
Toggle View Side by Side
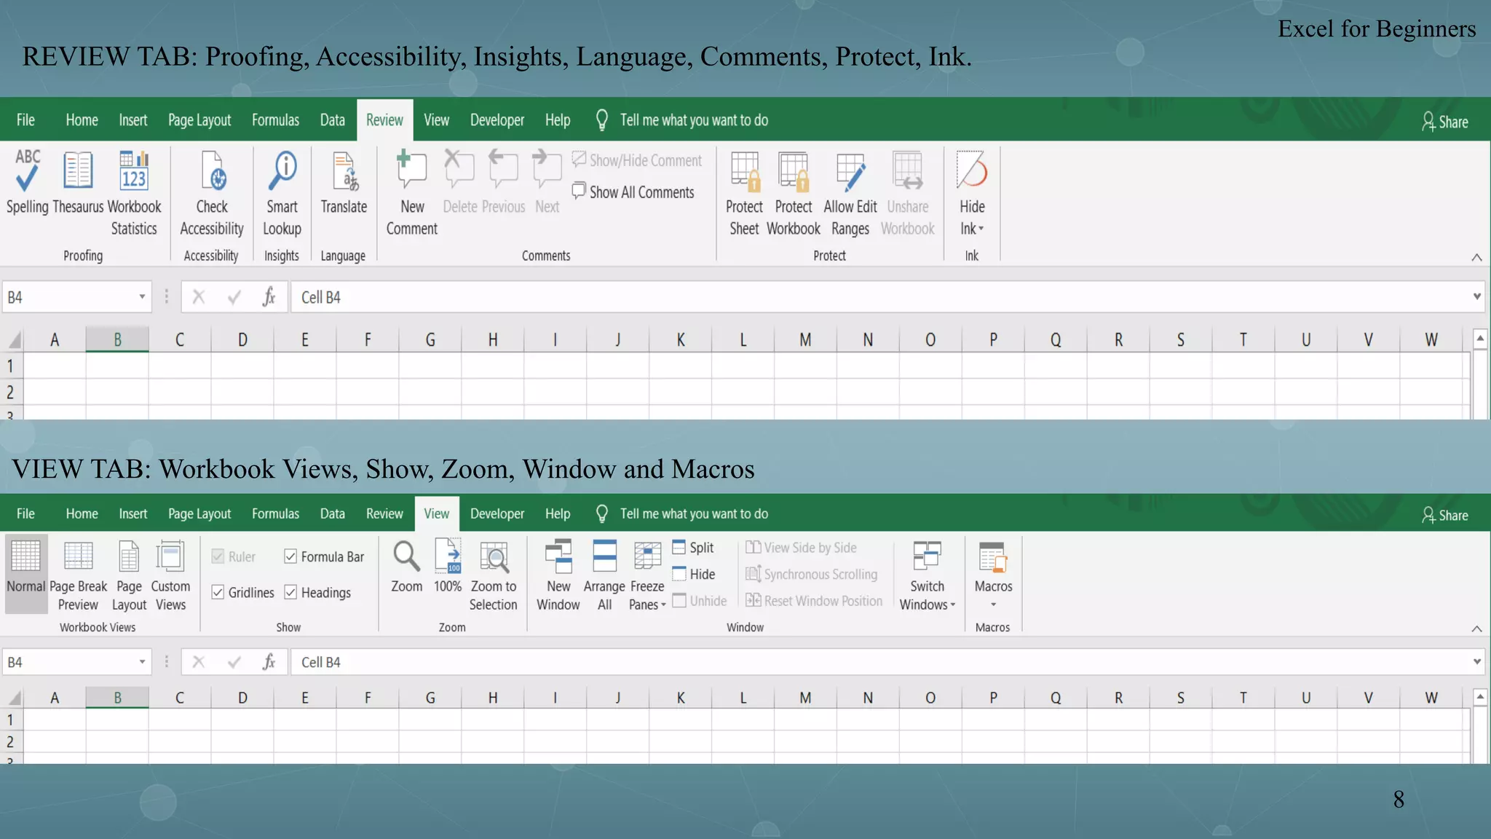point(801,548)
